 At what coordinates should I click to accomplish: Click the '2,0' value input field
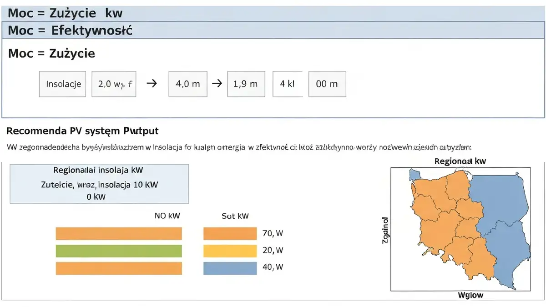pos(114,84)
